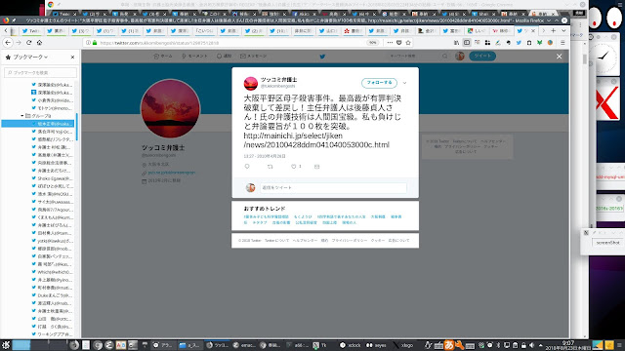
Task: Like the tweet with the heart icon
Action: pyautogui.click(x=294, y=167)
